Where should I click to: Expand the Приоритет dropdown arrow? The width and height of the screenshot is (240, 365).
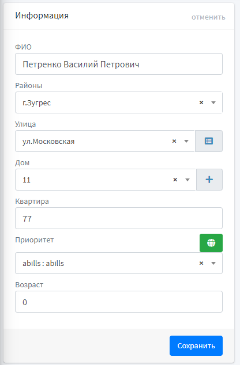coord(213,263)
